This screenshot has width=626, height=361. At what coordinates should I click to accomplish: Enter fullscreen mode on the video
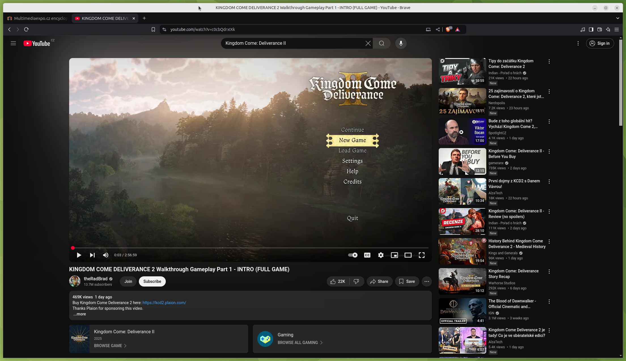click(421, 255)
